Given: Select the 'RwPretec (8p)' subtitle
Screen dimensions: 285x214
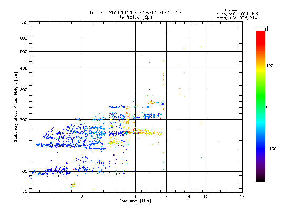Looking at the screenshot, I should point(135,17).
